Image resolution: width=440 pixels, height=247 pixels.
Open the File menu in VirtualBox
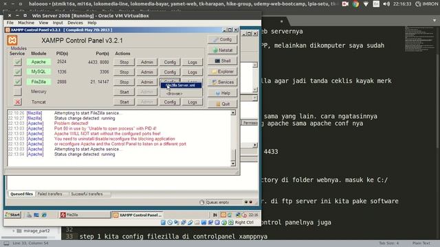[10, 23]
